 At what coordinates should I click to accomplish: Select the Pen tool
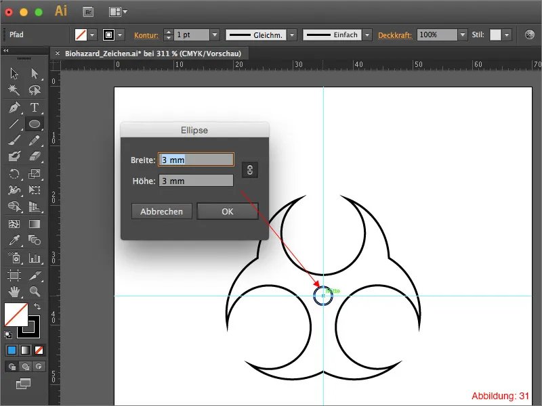click(x=14, y=108)
